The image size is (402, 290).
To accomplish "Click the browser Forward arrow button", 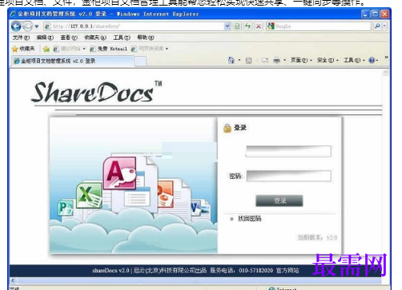I will 27,26.
